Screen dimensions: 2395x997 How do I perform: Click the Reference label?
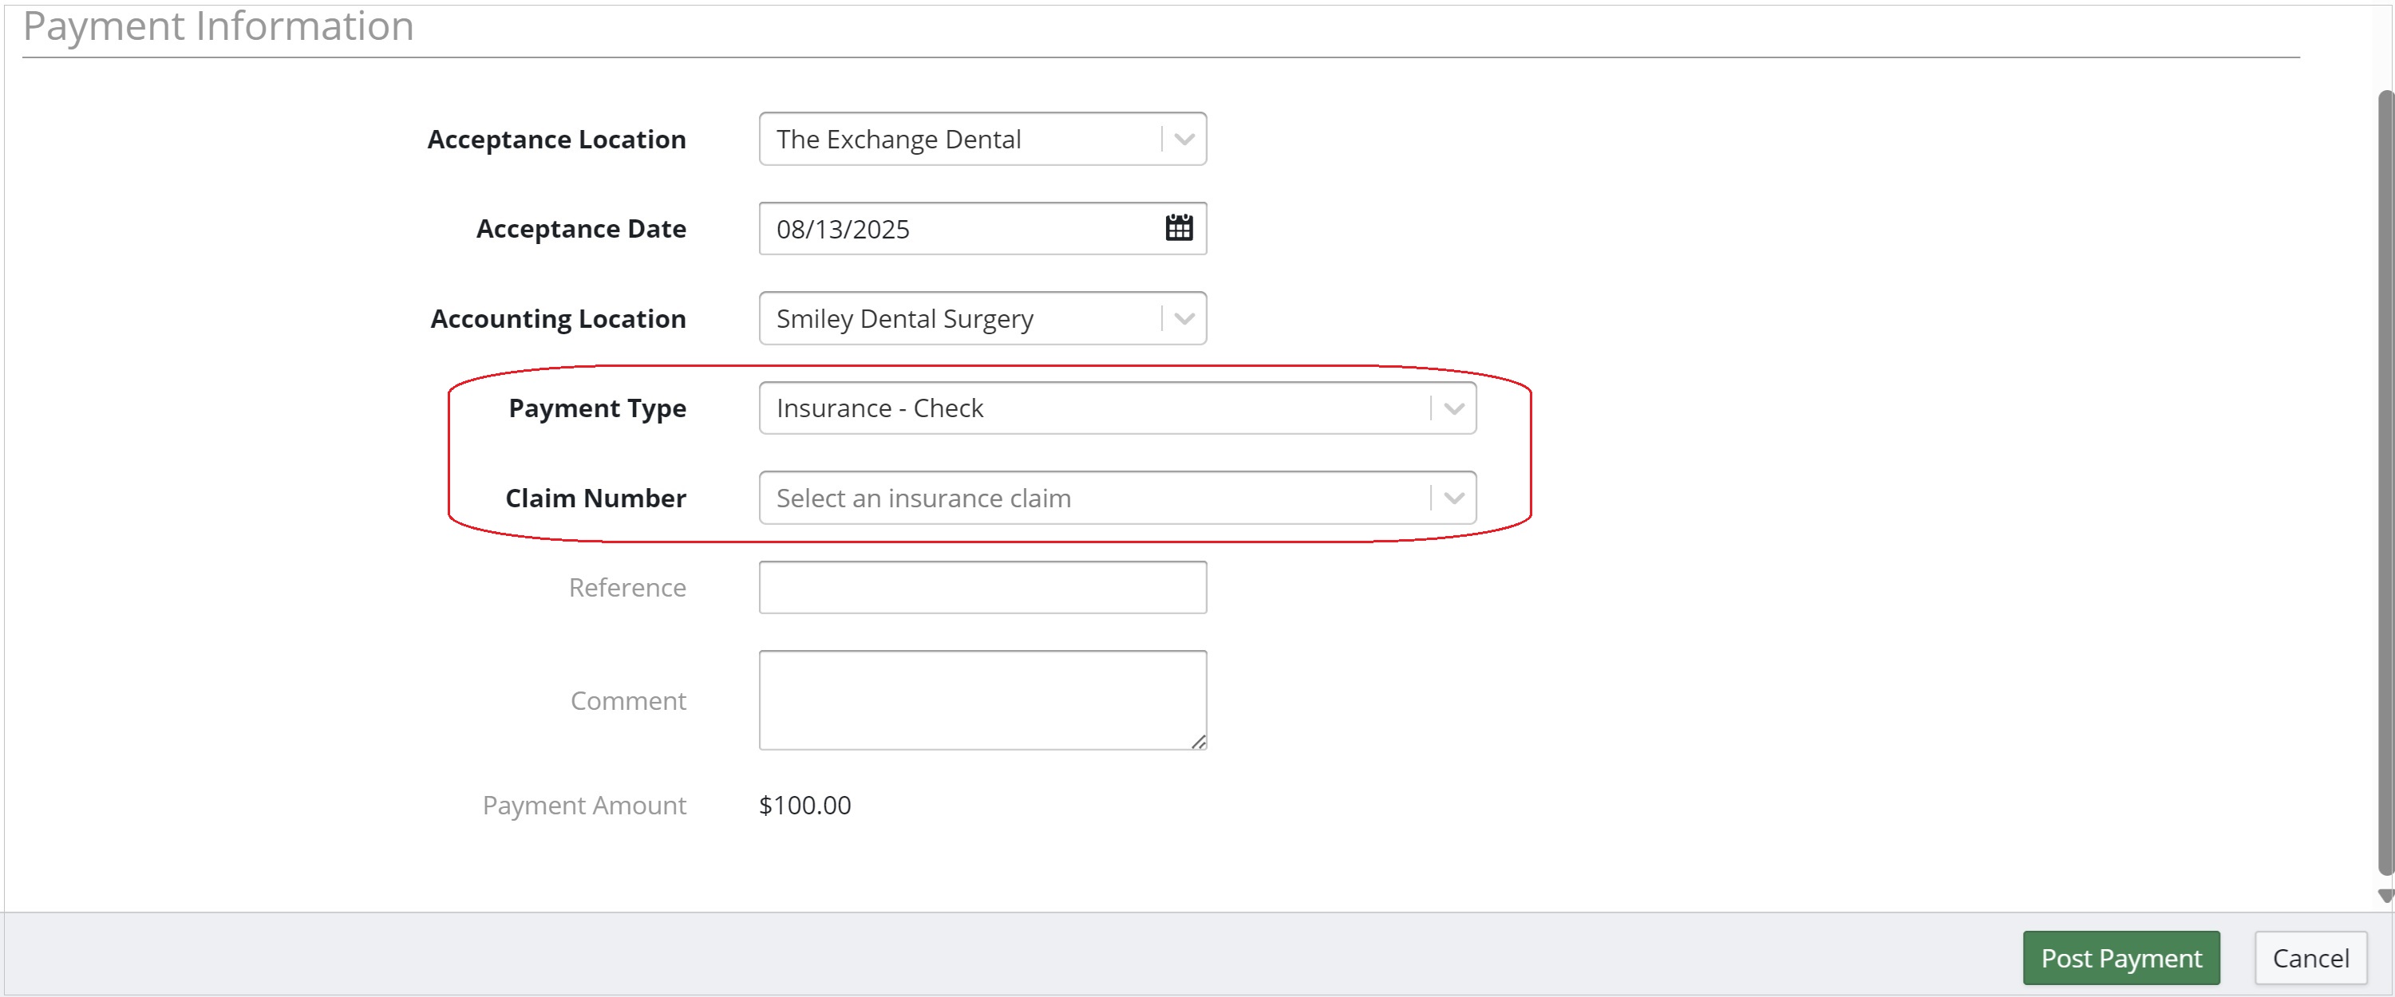pos(627,587)
